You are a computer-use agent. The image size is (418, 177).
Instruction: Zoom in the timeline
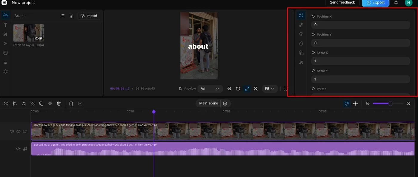click(408, 103)
